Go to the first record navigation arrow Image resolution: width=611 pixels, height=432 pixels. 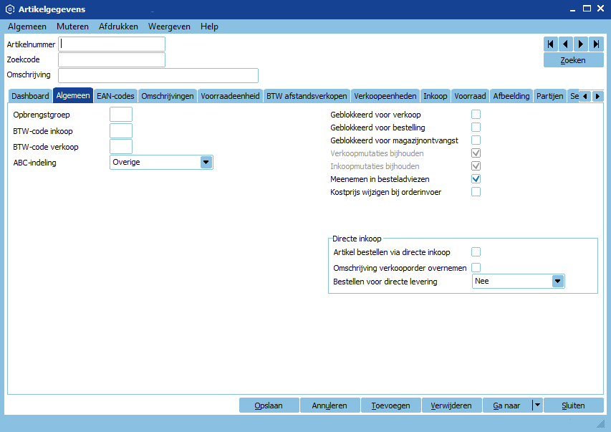point(551,44)
